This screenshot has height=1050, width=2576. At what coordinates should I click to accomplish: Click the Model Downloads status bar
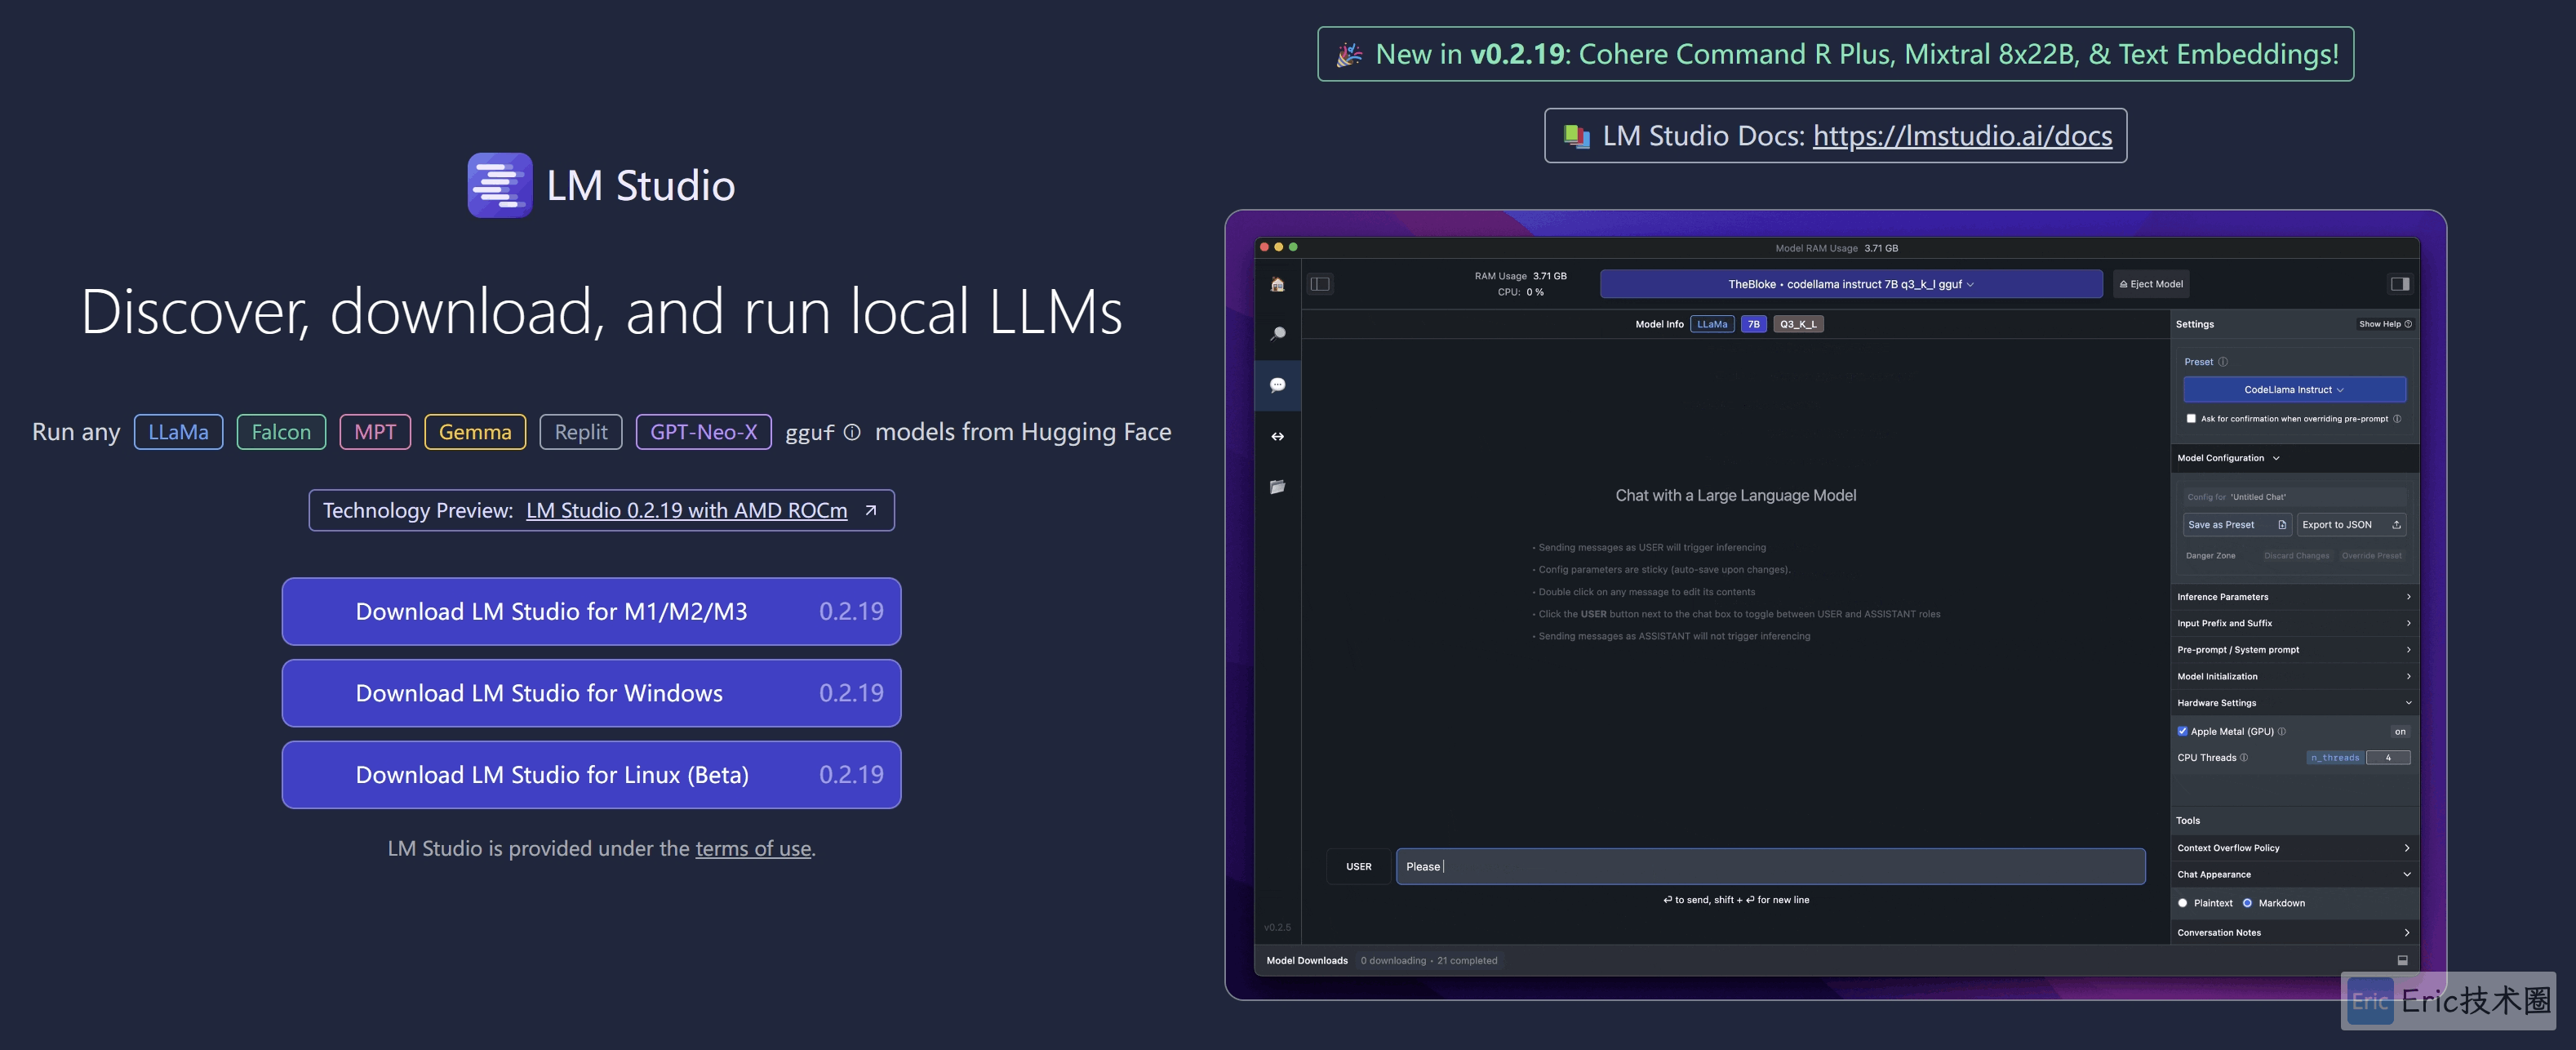tap(1836, 960)
